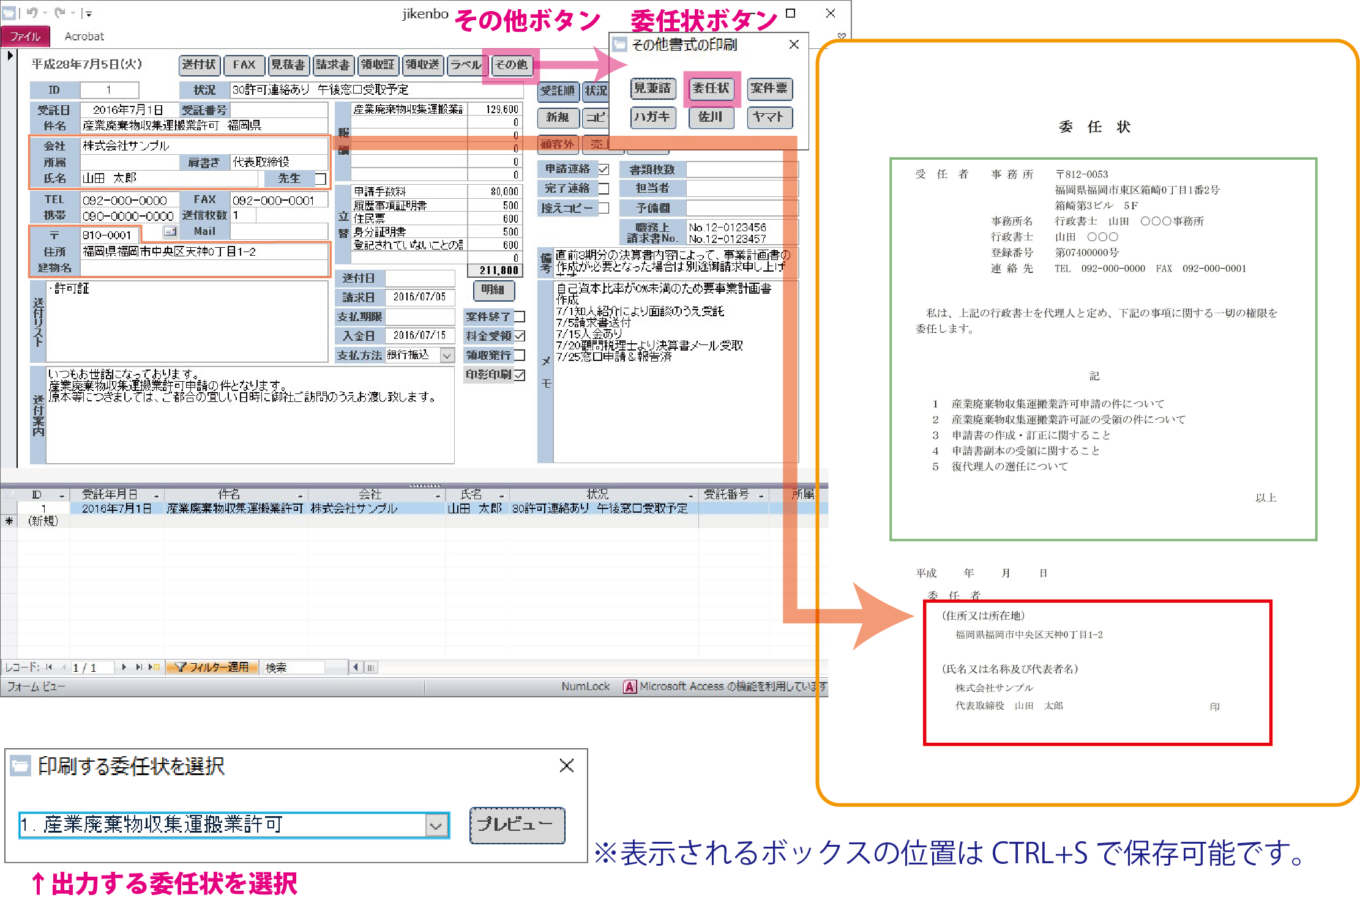The image size is (1360, 903).
Task: Jump to last record navigation arrow
Action: point(139,667)
